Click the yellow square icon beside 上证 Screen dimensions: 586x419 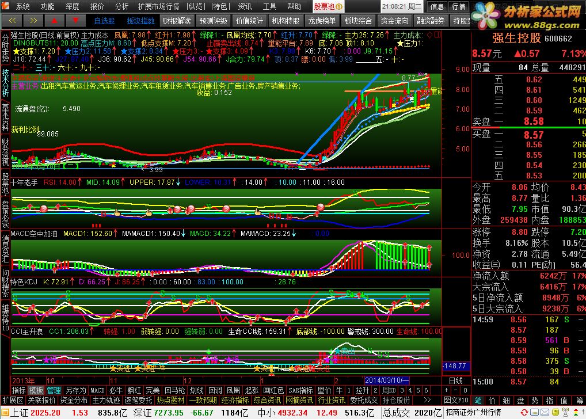click(5, 413)
